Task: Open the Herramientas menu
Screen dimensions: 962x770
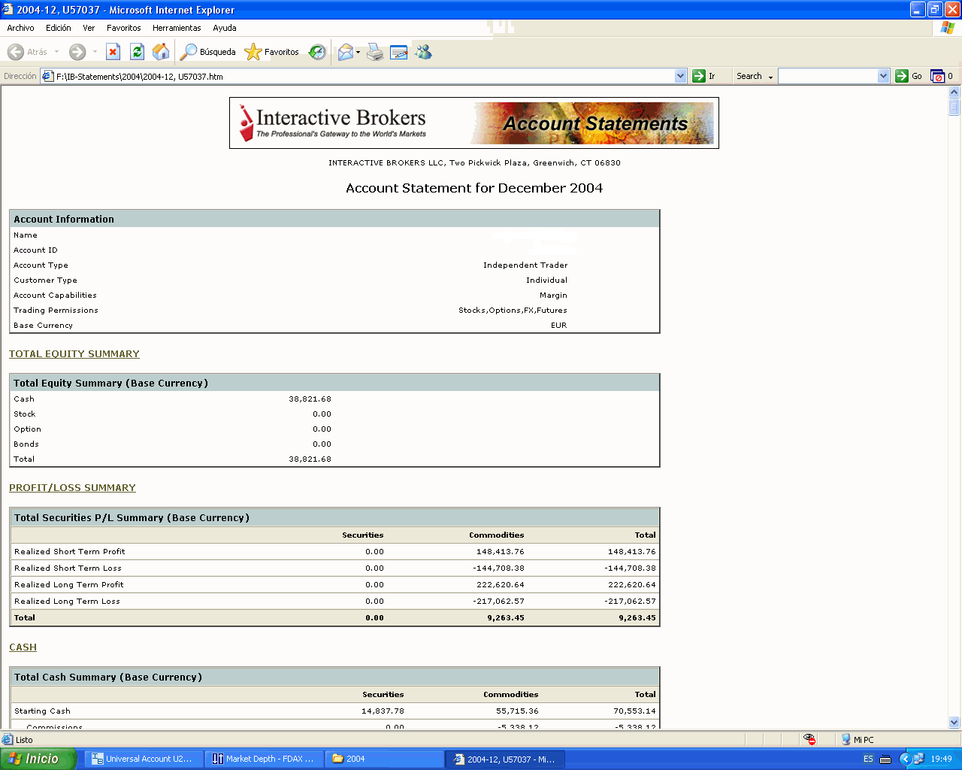Action: point(177,28)
